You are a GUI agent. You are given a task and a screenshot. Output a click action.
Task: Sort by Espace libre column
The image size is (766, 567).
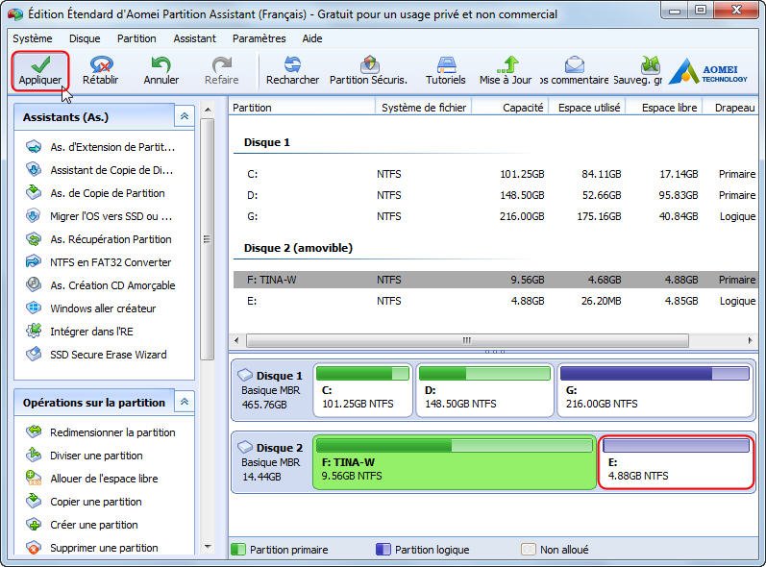[665, 108]
